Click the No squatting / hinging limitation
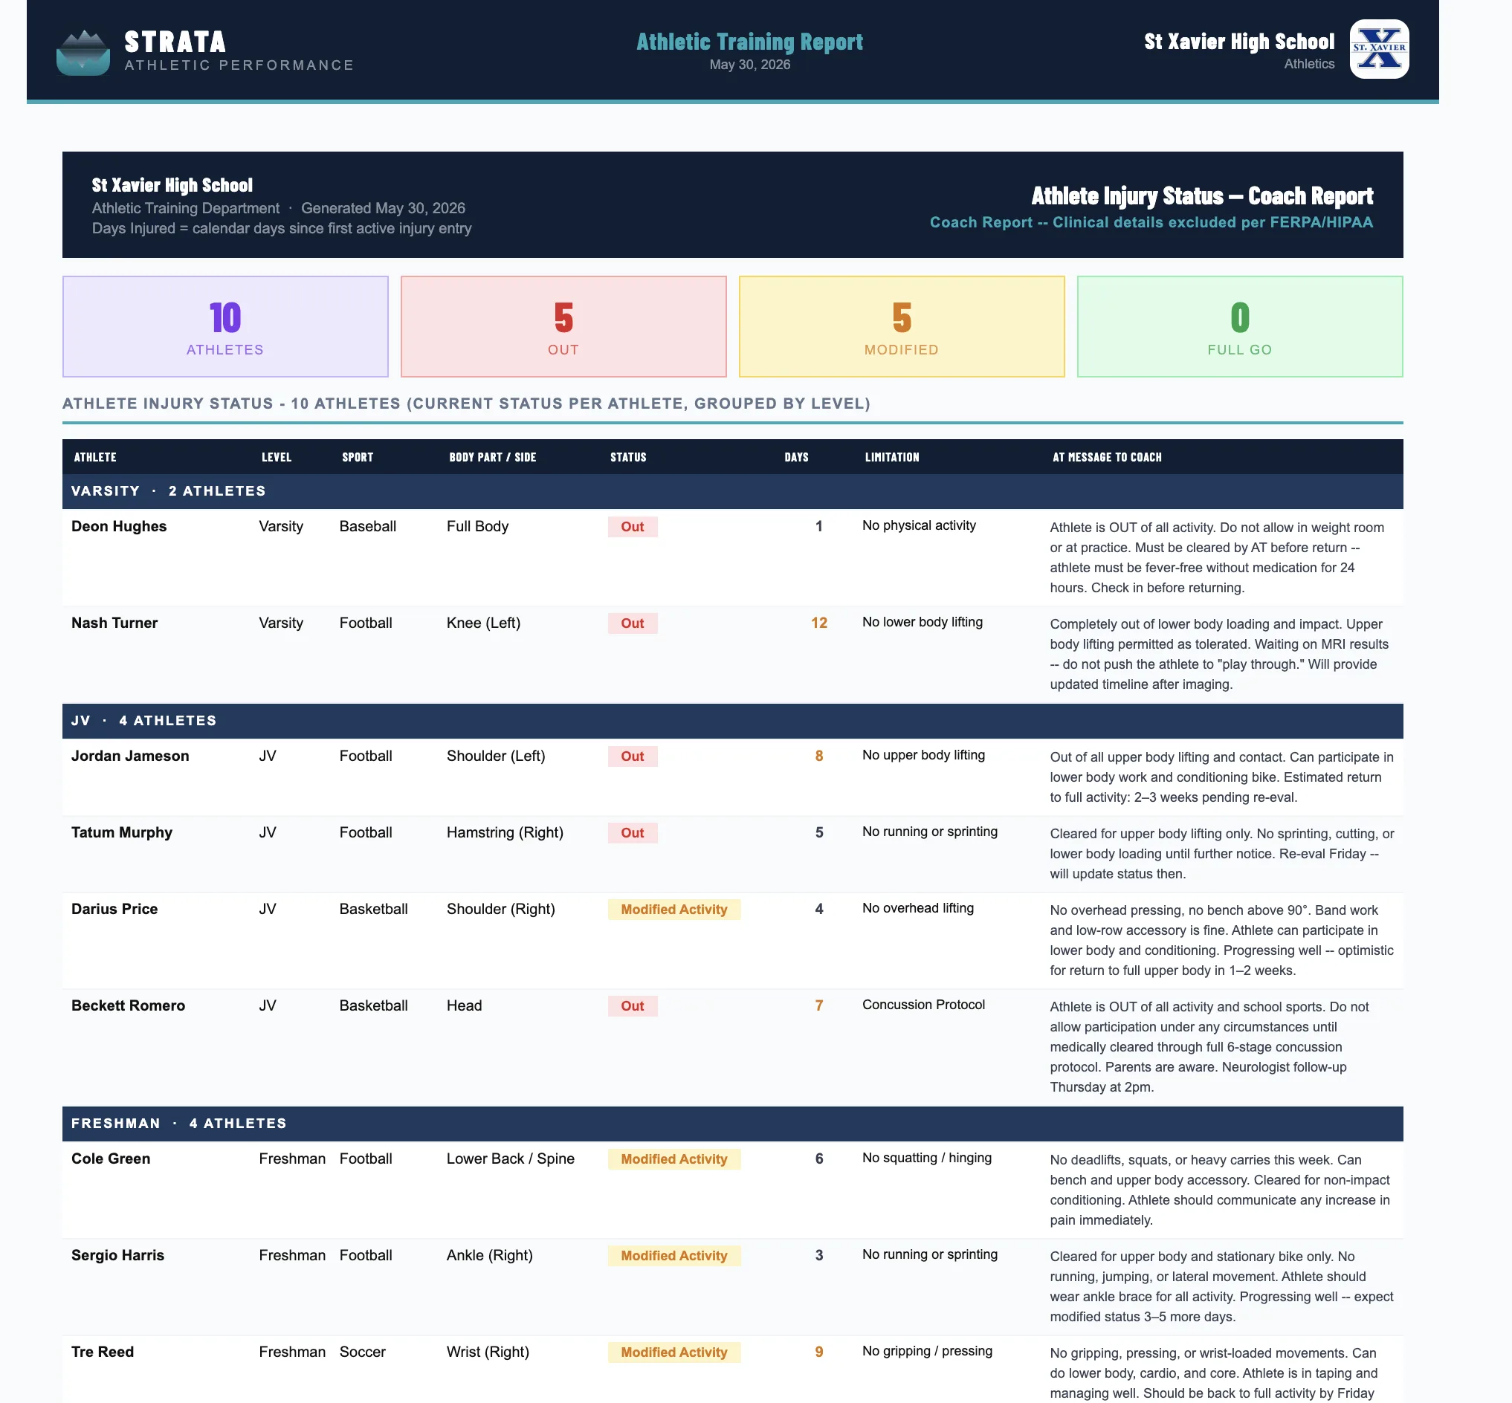This screenshot has height=1403, width=1512. coord(926,1158)
